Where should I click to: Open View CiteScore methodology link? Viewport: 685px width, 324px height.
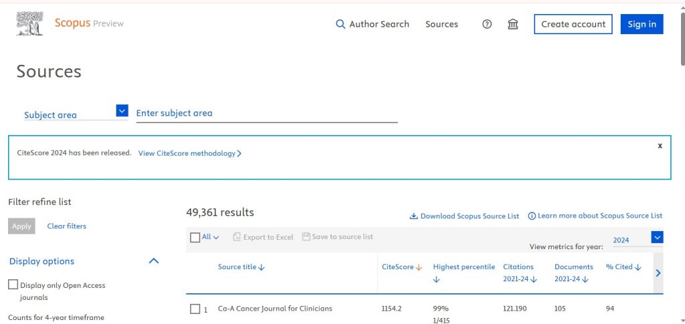(189, 153)
